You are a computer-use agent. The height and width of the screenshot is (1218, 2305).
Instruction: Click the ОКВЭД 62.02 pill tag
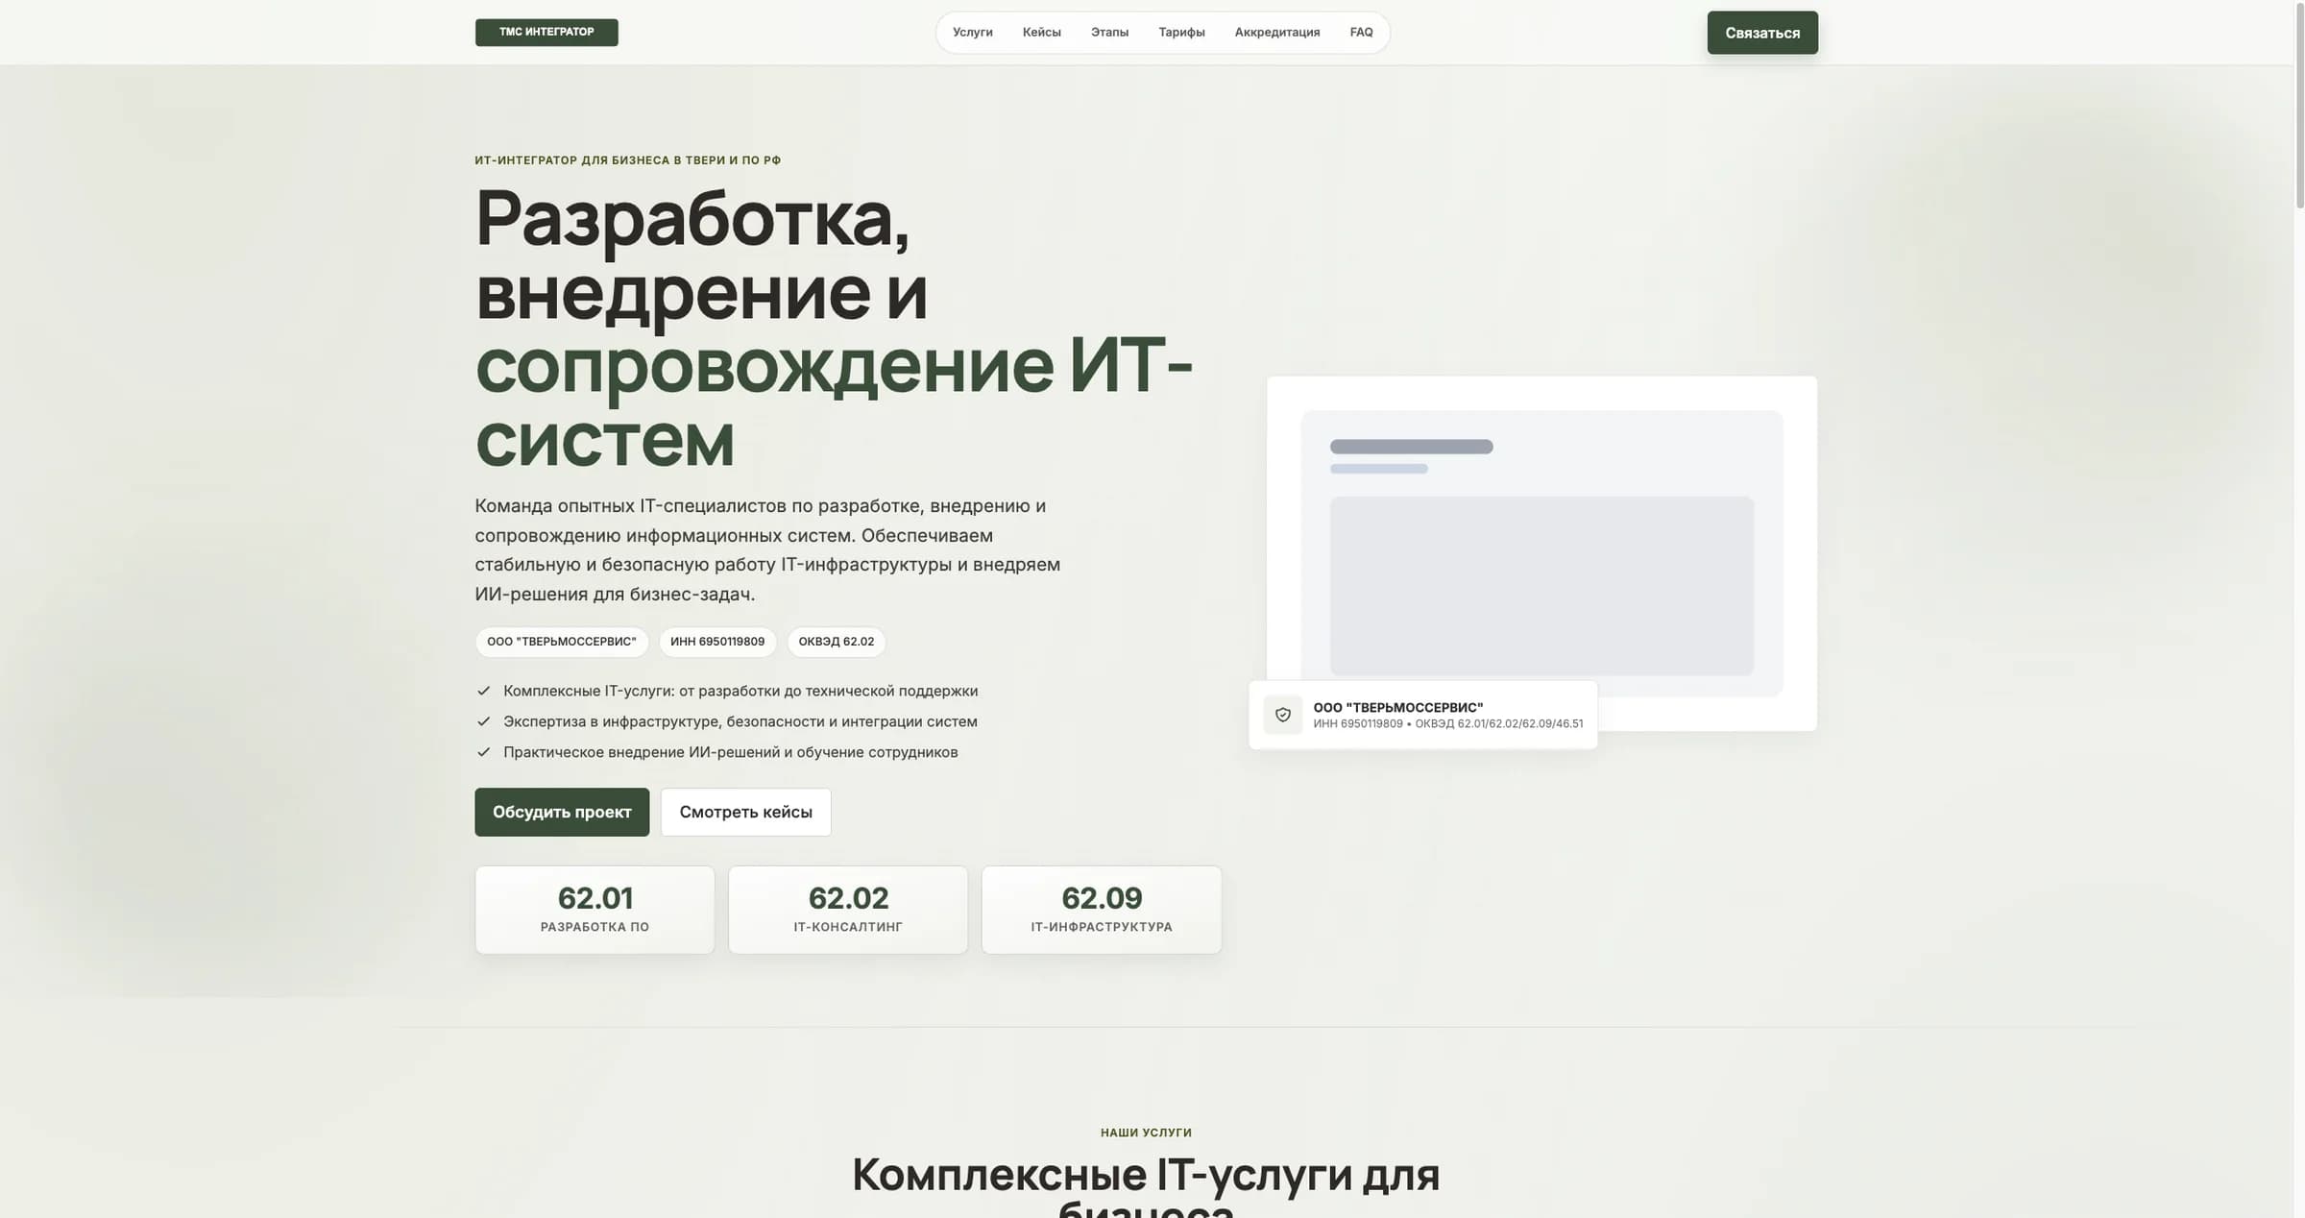tap(837, 642)
